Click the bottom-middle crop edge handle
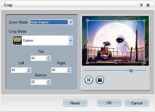This screenshot has height=112, width=155. pos(116,63)
